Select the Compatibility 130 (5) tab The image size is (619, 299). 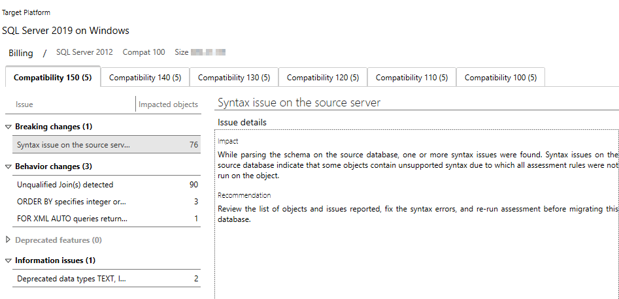[x=234, y=78]
